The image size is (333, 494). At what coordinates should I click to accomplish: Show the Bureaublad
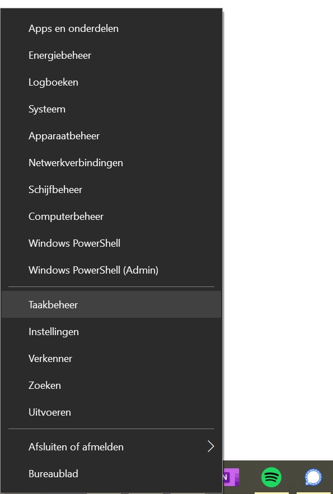coord(111,473)
